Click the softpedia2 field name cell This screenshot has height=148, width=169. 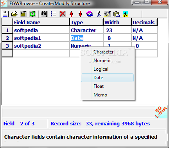[x=41, y=46]
